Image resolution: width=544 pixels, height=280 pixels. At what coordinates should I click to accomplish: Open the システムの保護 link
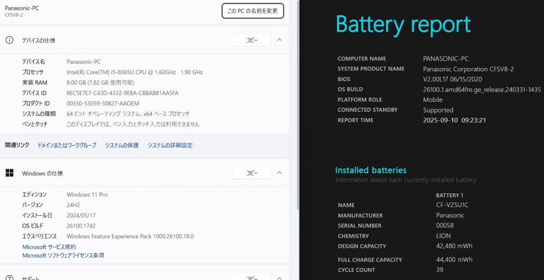click(121, 145)
